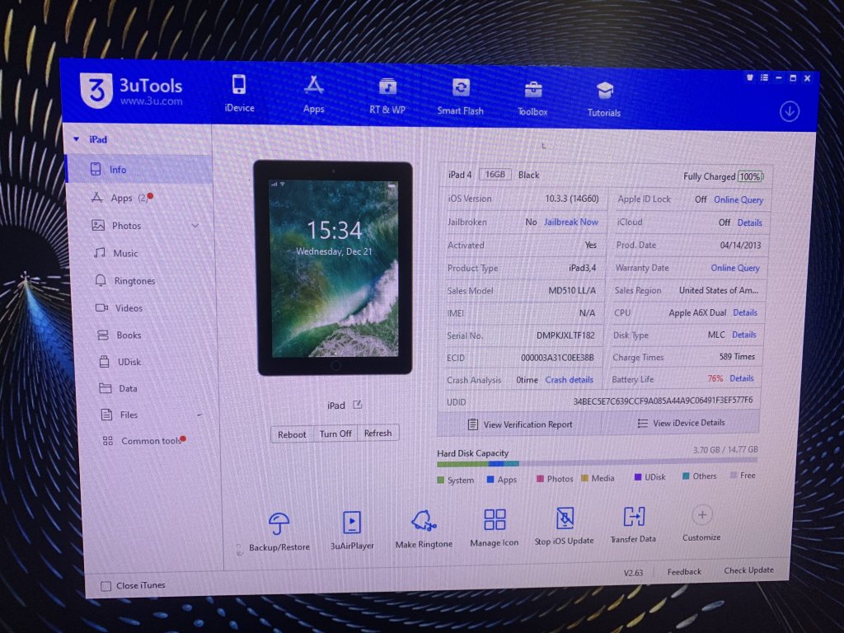Click the iPad lock screen preview
This screenshot has height=633, width=844.
point(335,268)
